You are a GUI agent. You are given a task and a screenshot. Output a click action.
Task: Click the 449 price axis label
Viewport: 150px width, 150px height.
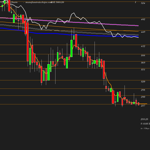(143, 32)
